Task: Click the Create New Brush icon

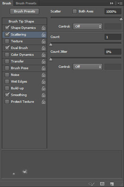Action: tap(112, 184)
